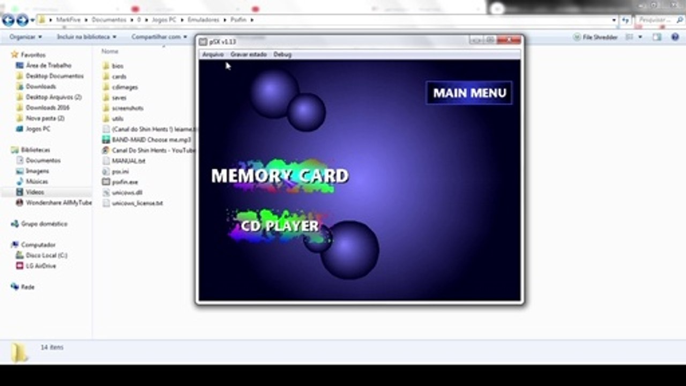
Task: Select the saves folder icon
Action: (106, 98)
